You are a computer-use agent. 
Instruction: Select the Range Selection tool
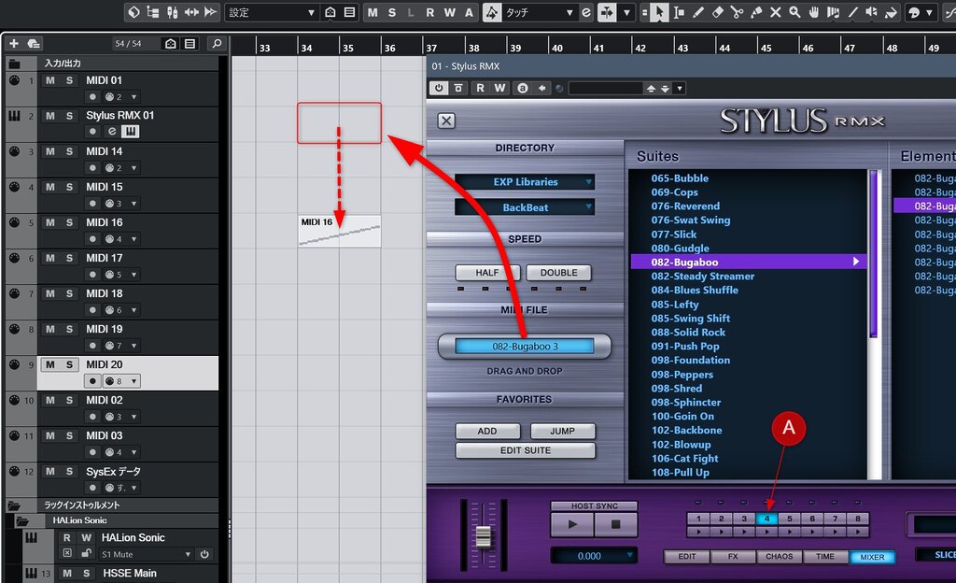tap(679, 12)
